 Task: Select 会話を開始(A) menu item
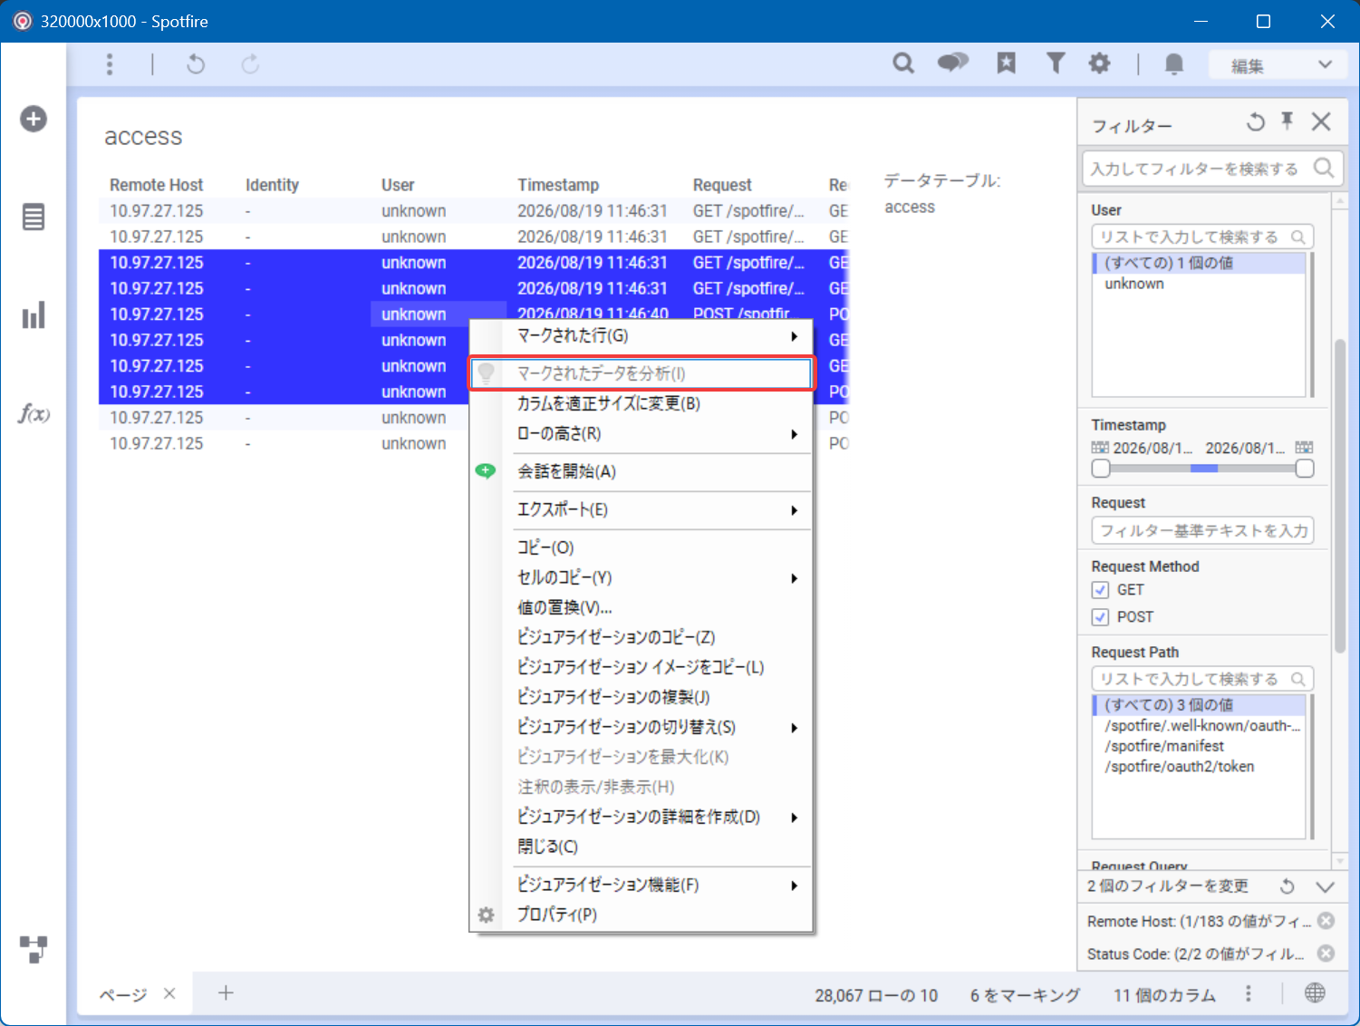coord(640,471)
